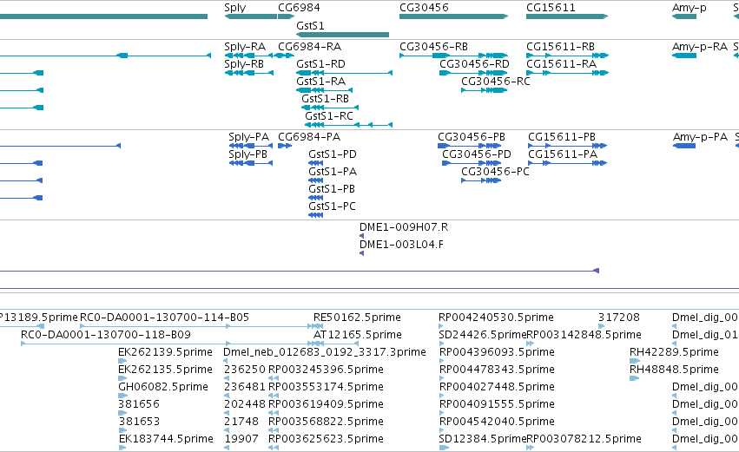This screenshot has width=739, height=452.
Task: Select EST SD24426.5prime
Action: click(483, 335)
